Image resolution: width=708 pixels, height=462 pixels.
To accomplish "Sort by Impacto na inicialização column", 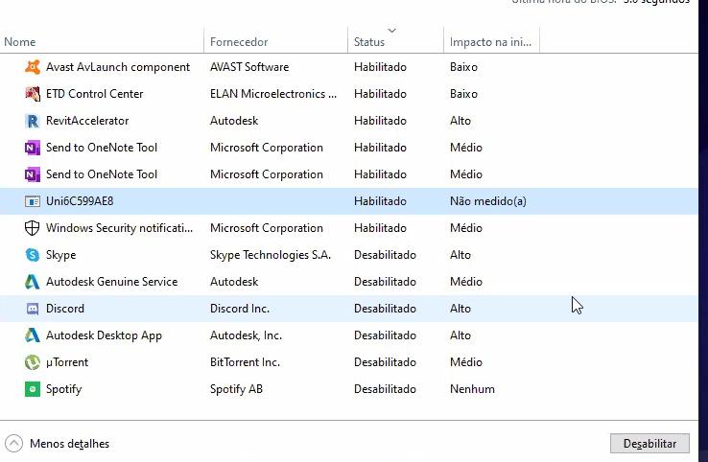I will 490,42.
